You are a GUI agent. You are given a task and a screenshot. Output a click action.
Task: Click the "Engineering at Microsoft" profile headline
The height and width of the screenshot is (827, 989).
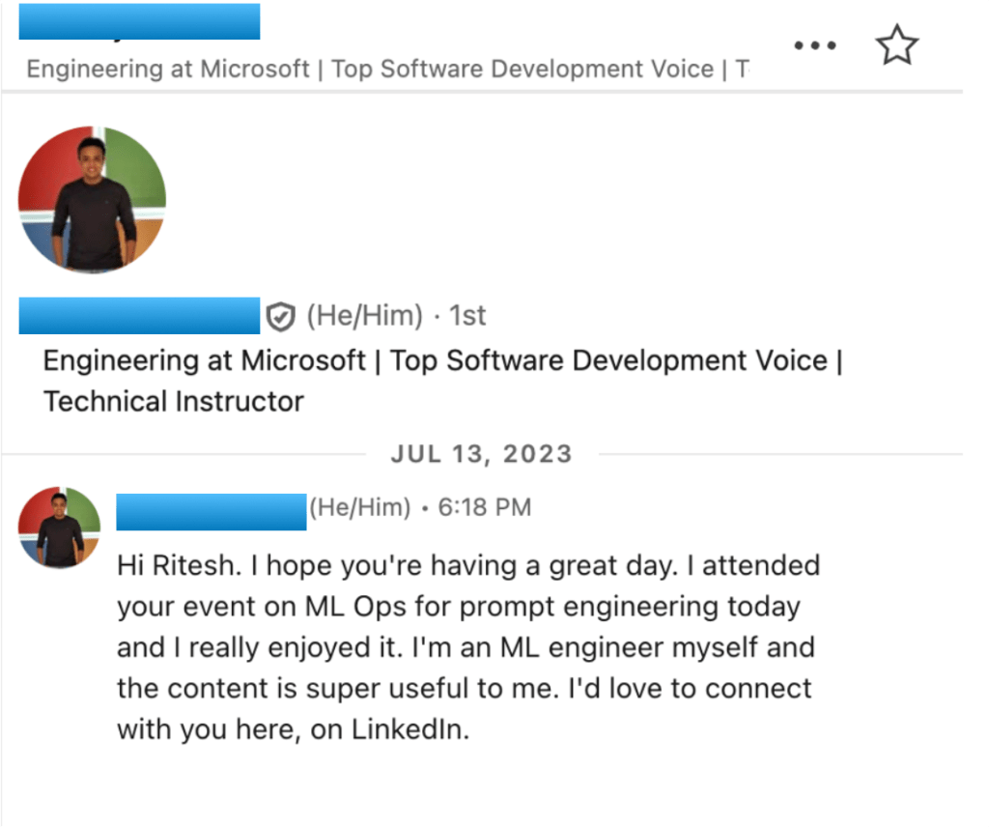tap(205, 361)
